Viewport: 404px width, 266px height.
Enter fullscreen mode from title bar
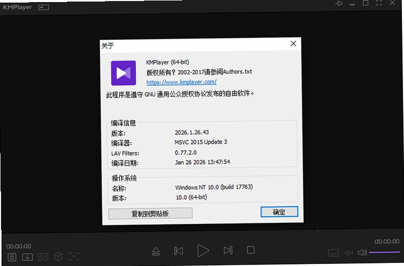point(379,3)
